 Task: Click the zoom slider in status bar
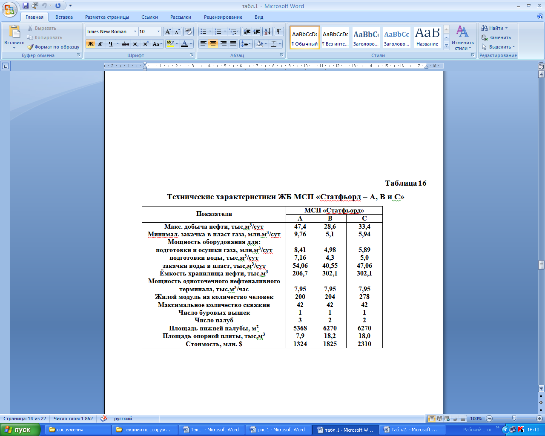pyautogui.click(x=514, y=419)
